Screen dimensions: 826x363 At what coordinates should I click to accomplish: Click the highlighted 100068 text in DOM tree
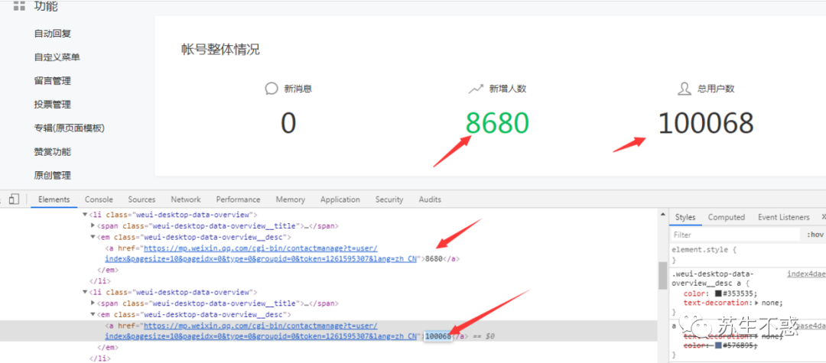point(438,336)
